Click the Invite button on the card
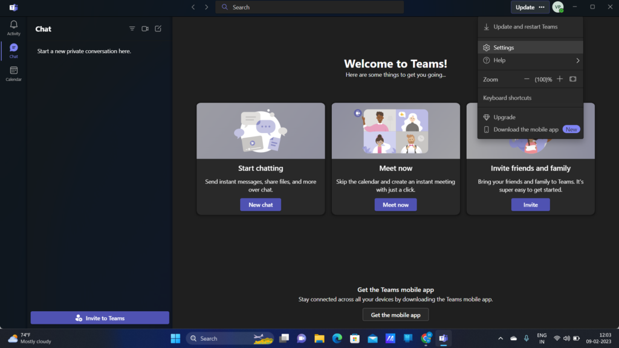This screenshot has height=348, width=619. click(x=531, y=205)
